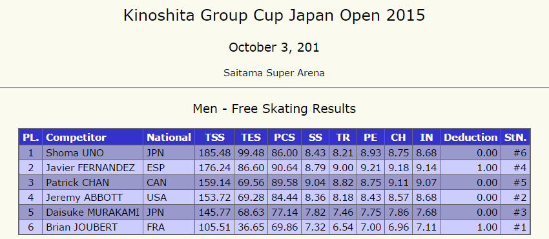Click the Kinoshita Group Cup Japan Open title

(x=274, y=16)
